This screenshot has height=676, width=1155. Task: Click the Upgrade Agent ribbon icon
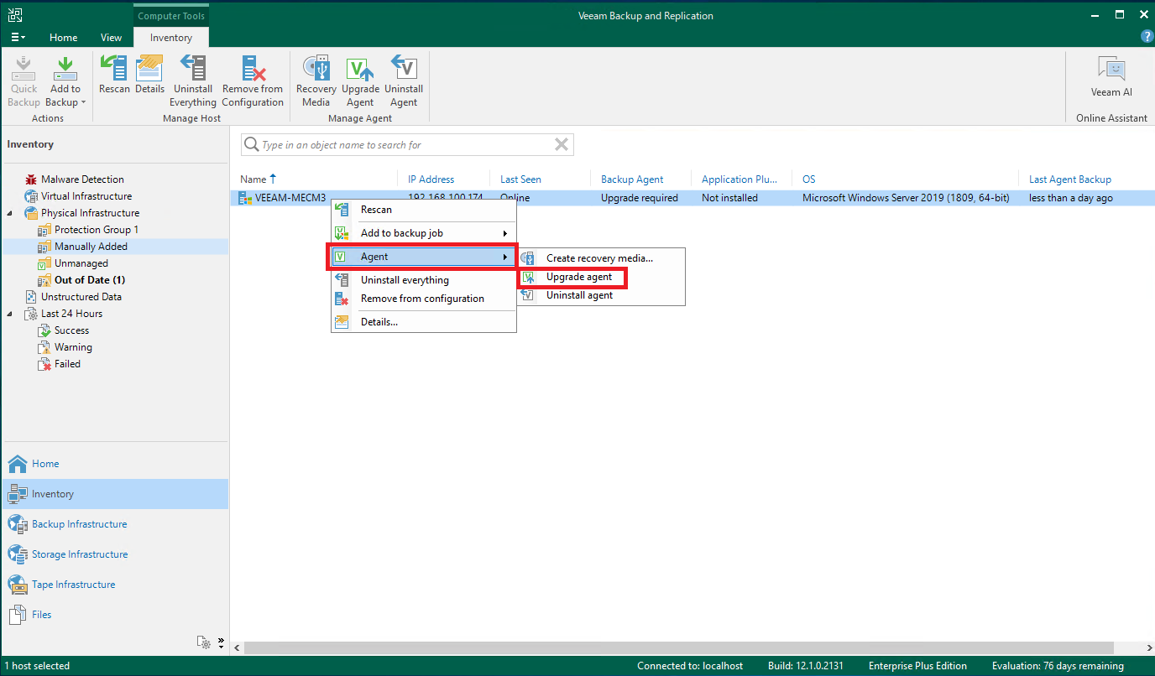click(x=360, y=81)
